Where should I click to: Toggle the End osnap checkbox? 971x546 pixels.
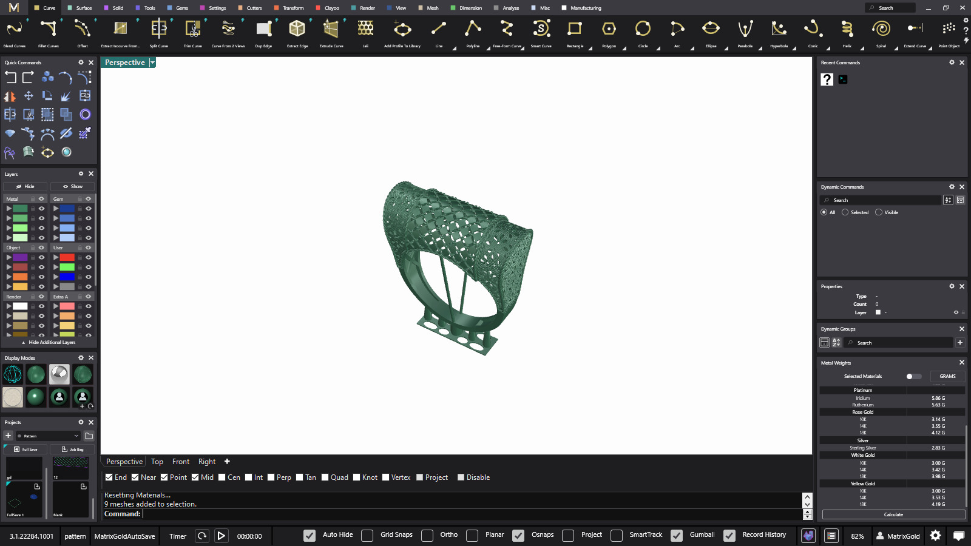(109, 477)
